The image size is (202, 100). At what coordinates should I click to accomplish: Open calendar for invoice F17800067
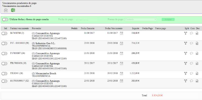(122, 53)
